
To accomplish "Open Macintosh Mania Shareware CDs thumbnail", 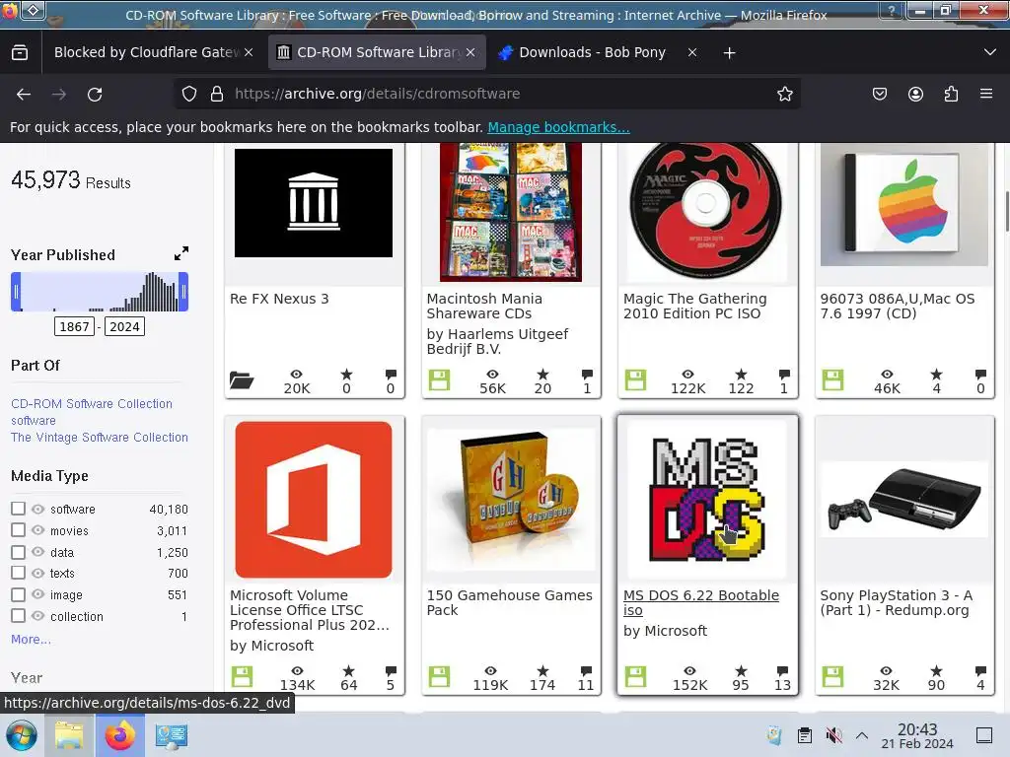I will tap(511, 213).
